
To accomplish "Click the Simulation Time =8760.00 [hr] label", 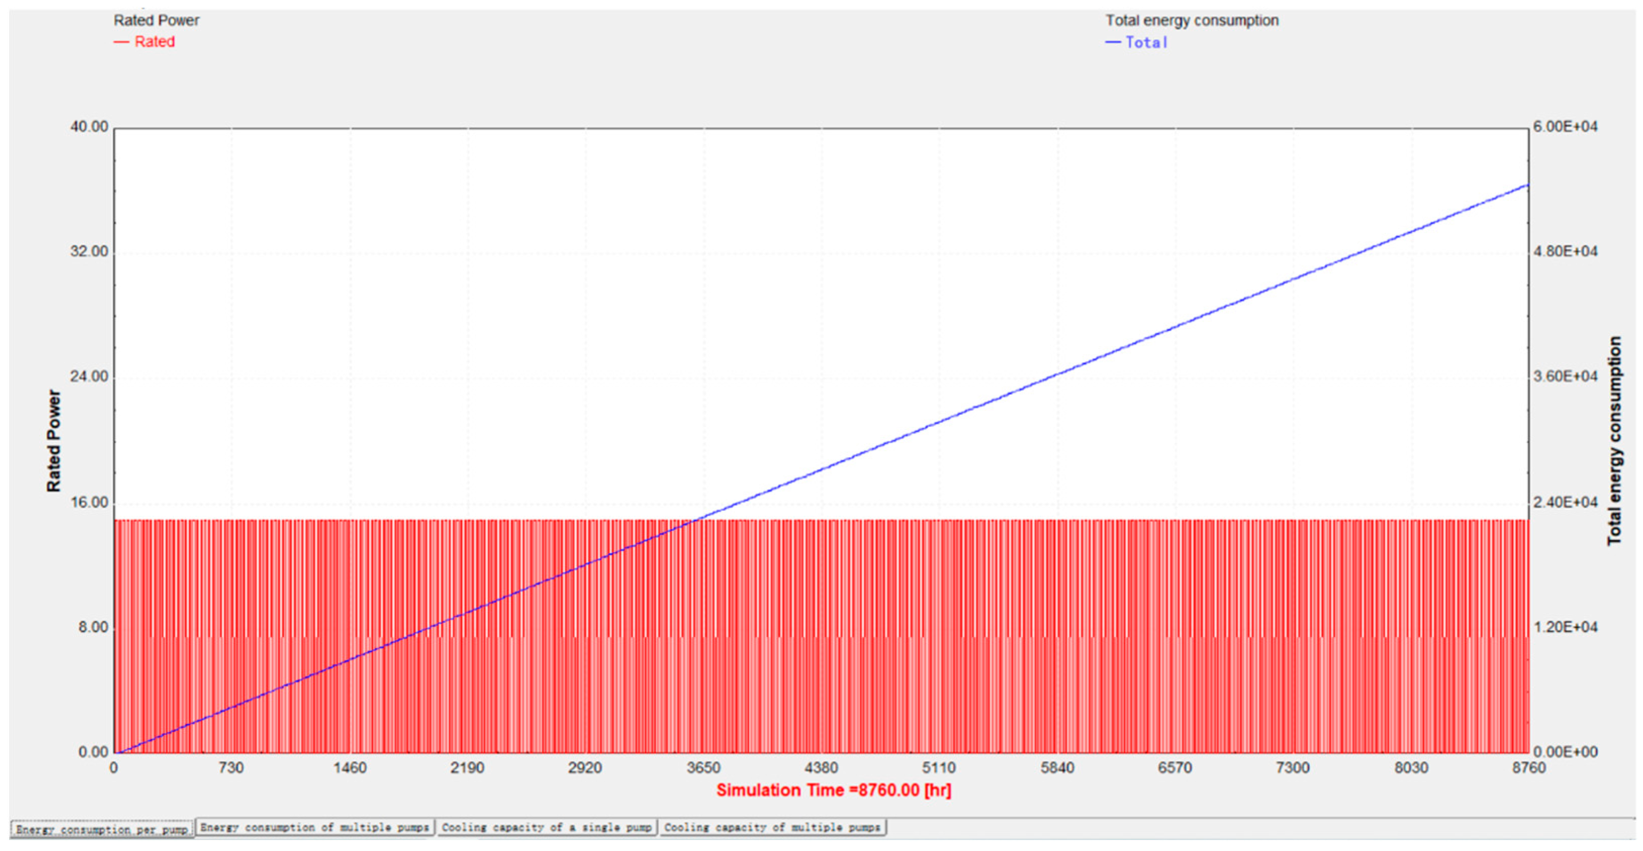I will (x=833, y=790).
